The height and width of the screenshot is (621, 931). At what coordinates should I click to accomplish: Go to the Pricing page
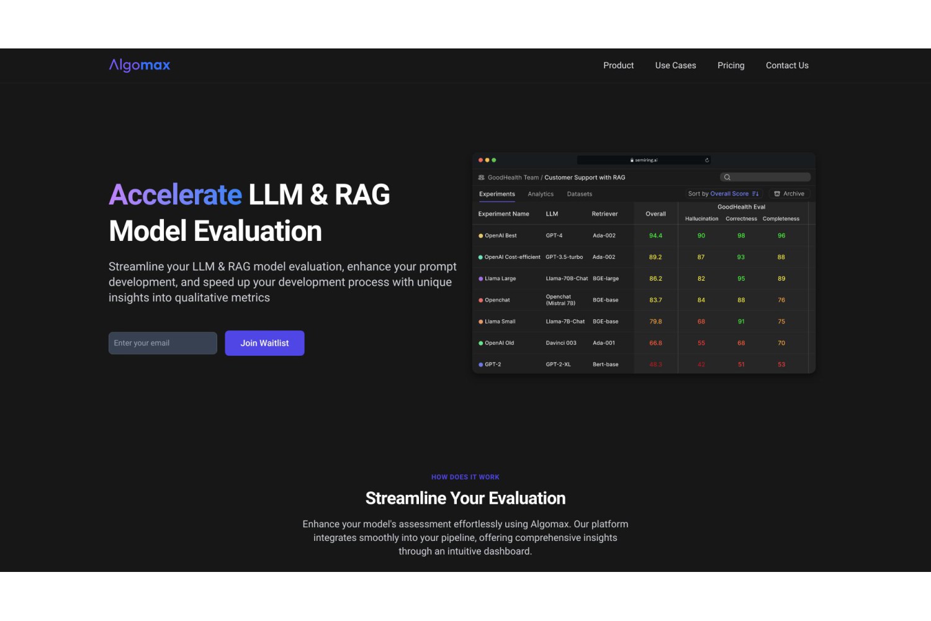click(731, 65)
